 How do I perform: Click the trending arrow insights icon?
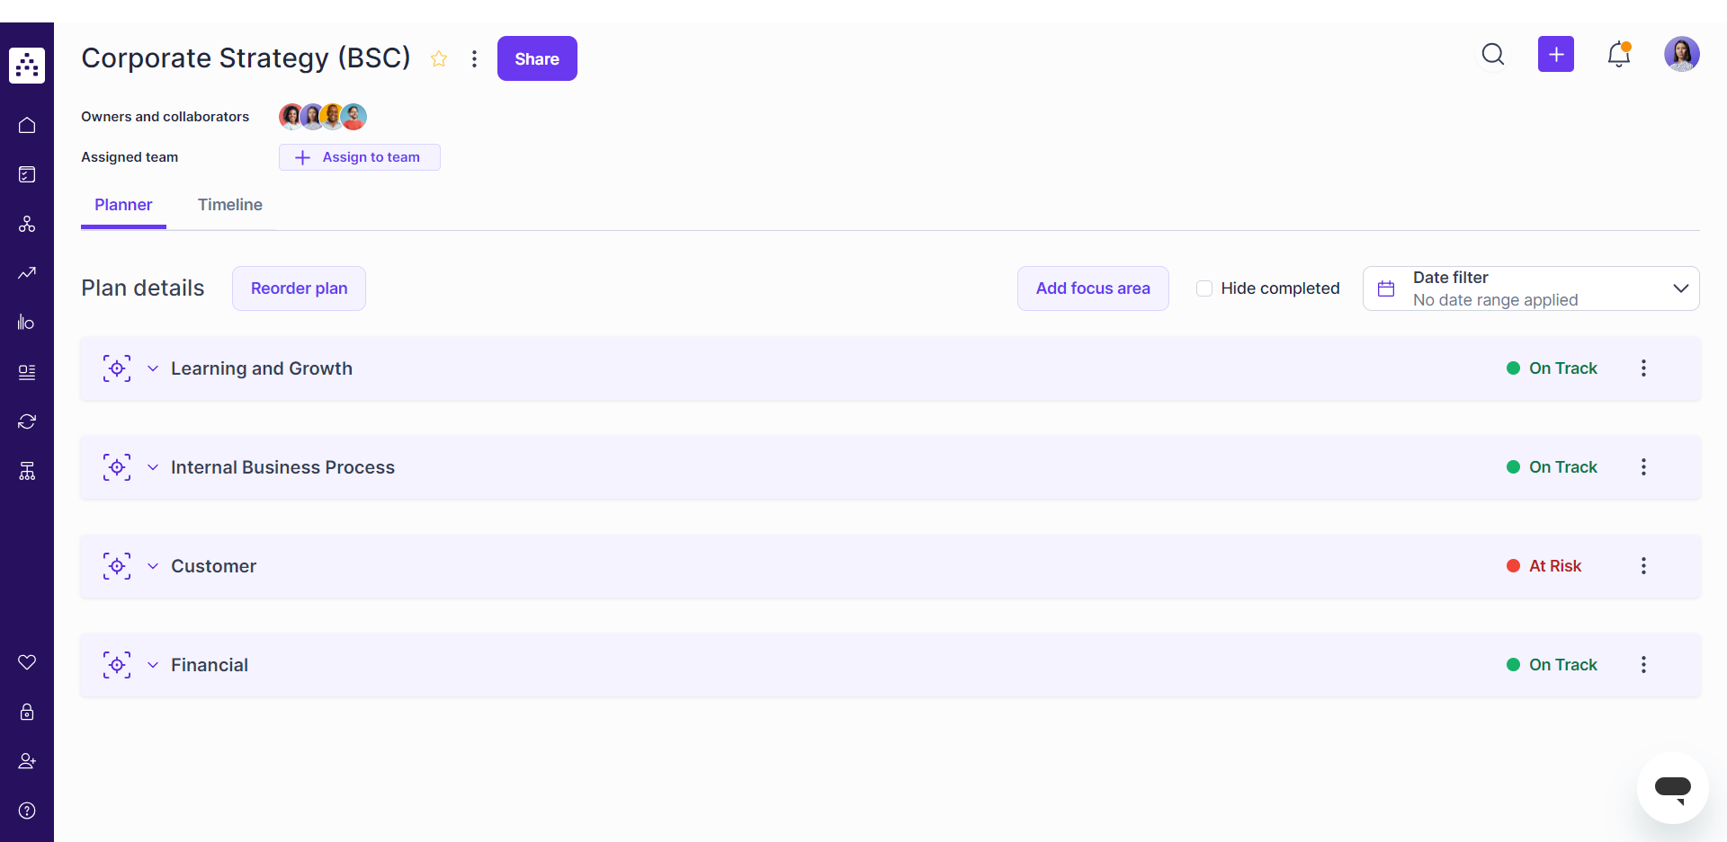coord(27,273)
